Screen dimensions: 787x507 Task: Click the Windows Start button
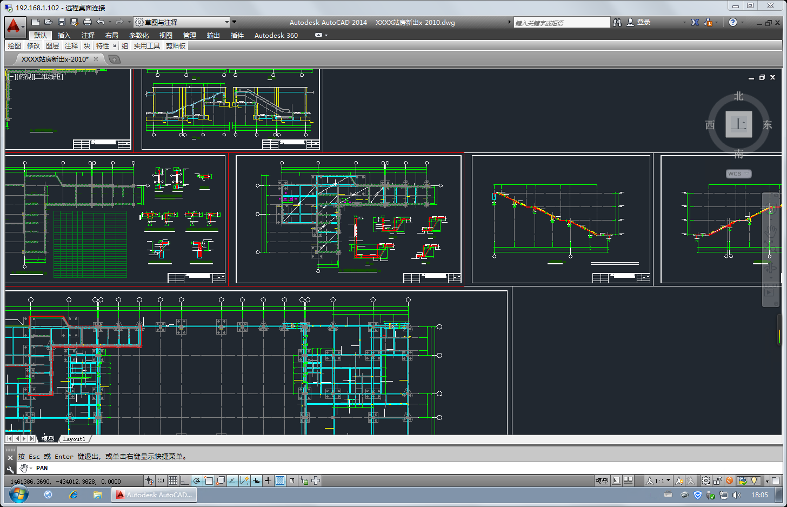coord(18,494)
